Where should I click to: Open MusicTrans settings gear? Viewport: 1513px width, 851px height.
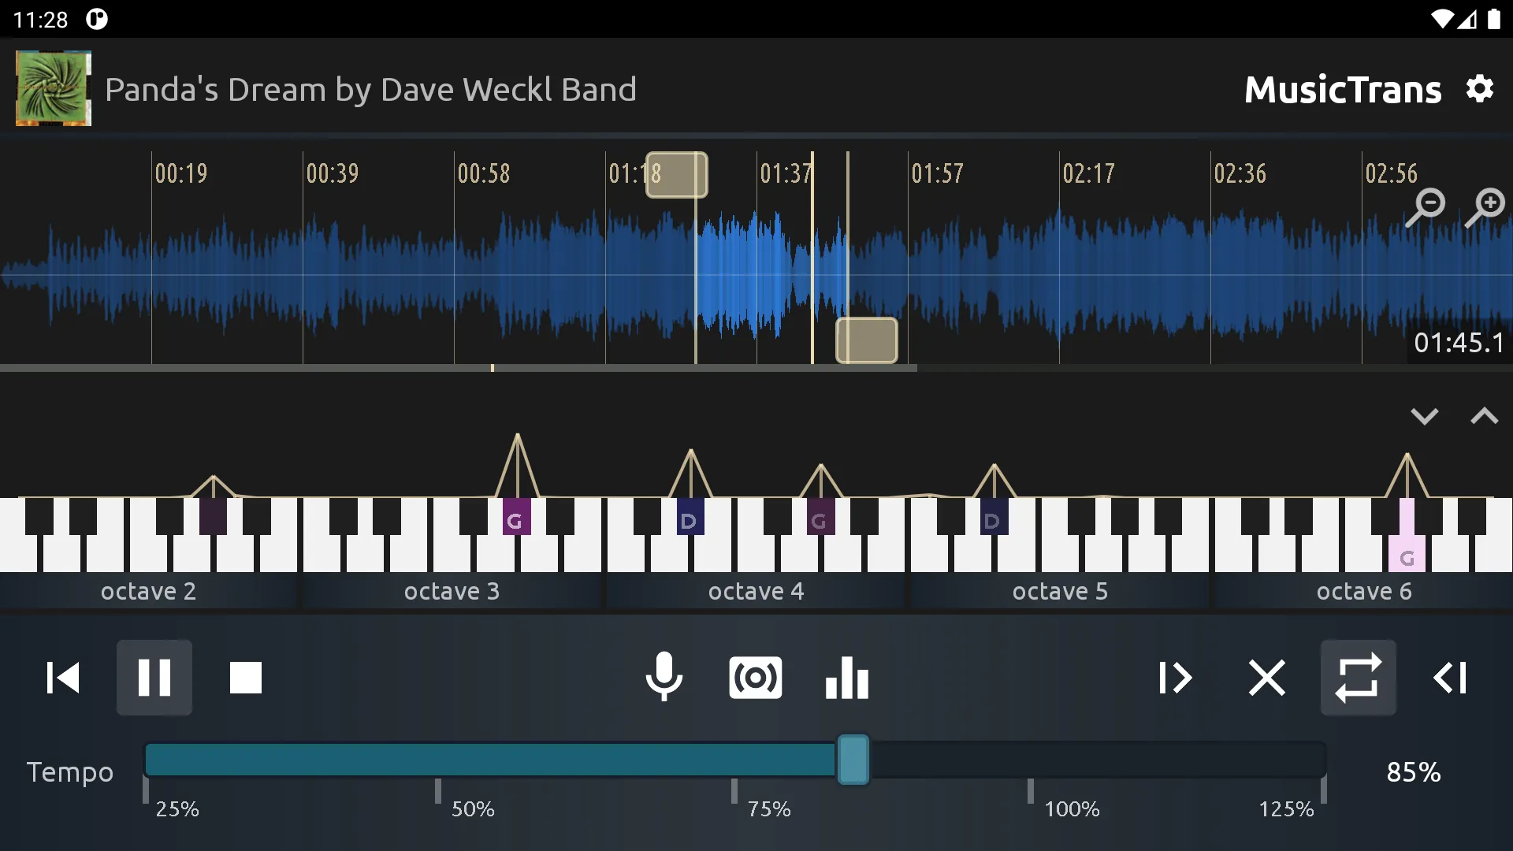click(1479, 89)
